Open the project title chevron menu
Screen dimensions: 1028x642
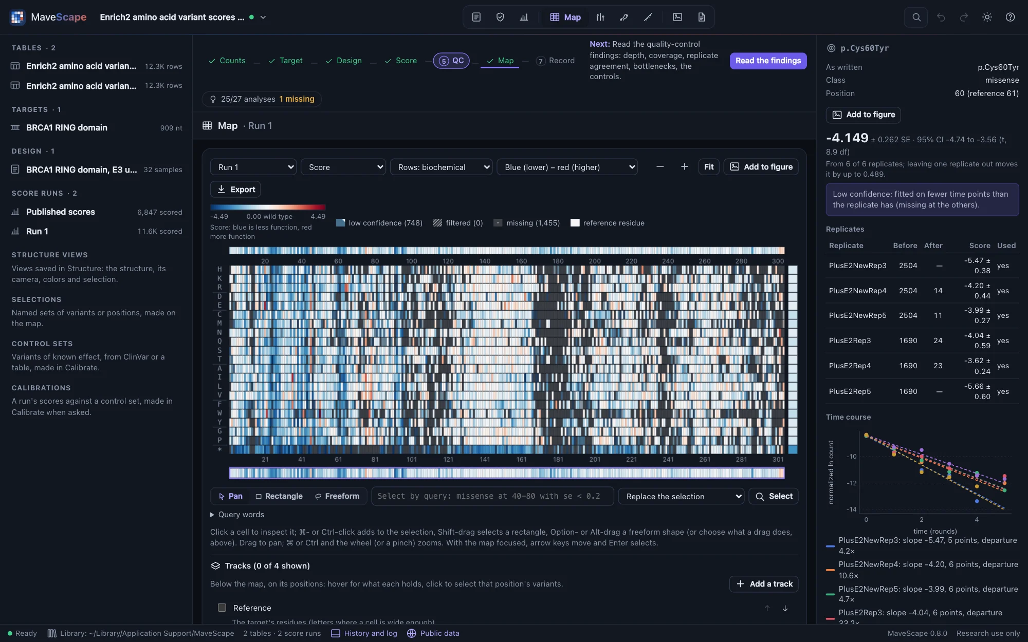point(263,17)
